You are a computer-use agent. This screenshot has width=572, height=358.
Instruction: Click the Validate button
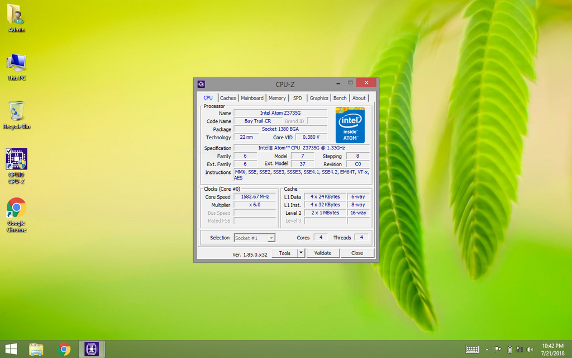[x=323, y=253]
